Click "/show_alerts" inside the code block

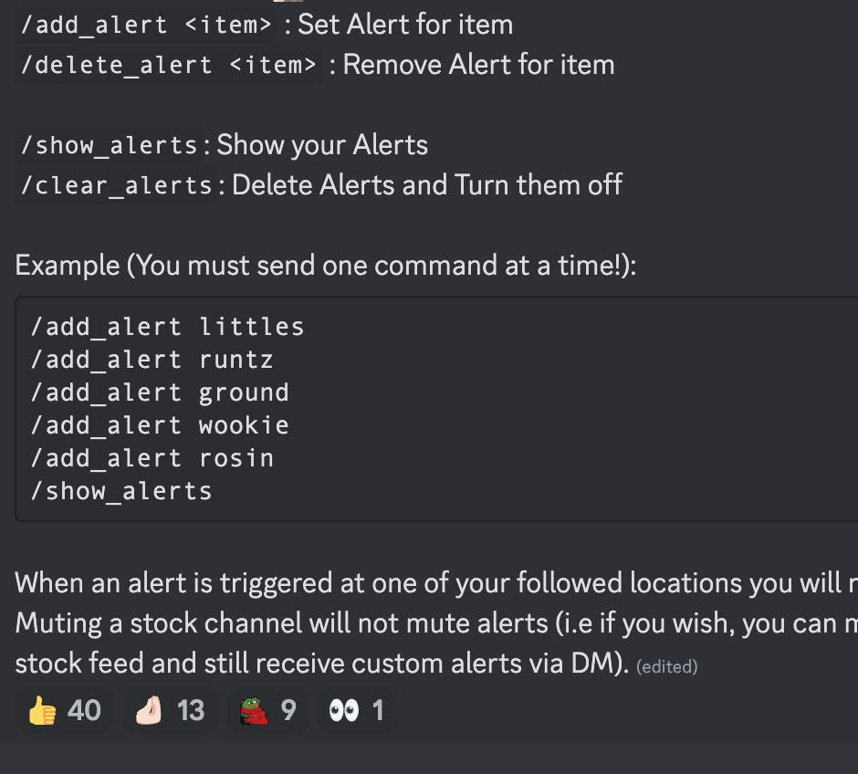121,491
